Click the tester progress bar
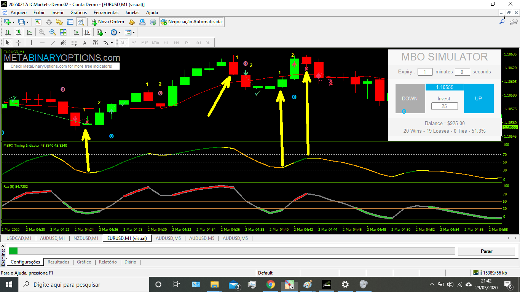This screenshot has width=520, height=292. tap(231, 251)
